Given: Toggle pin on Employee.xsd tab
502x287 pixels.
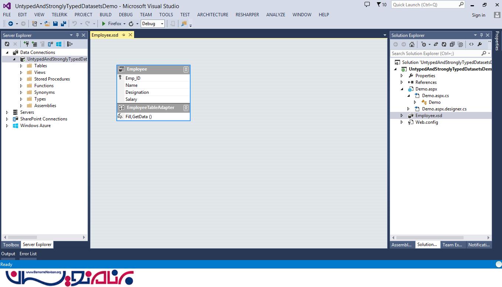Looking at the screenshot, I should (x=124, y=35).
